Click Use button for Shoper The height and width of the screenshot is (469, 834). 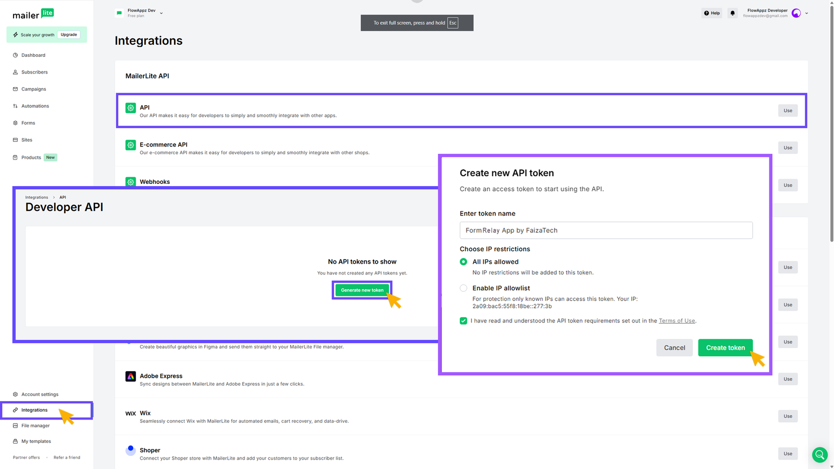[x=788, y=453]
